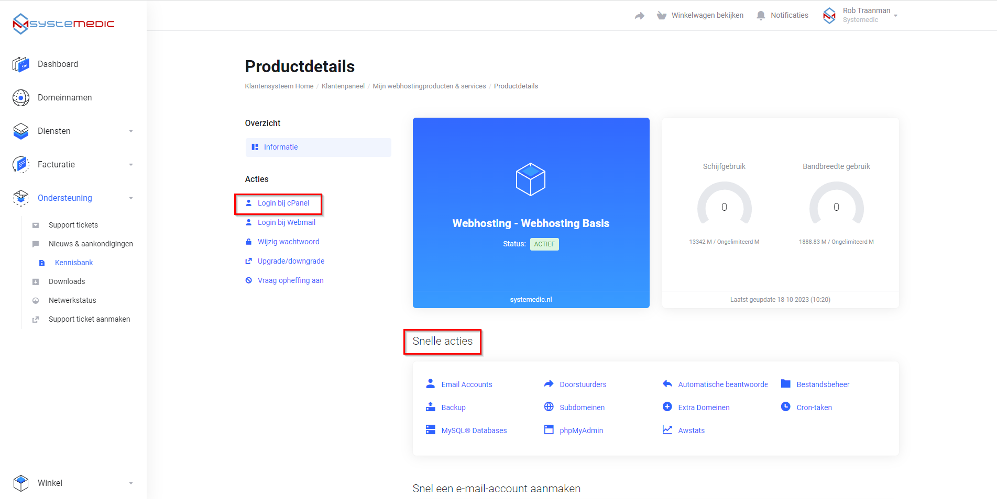Click the Winkel cube icon
Viewport: 997px width, 499px height.
21,483
